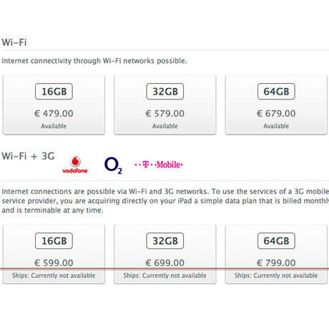Click the 64GB label badge under Wi-Fi

(276, 92)
